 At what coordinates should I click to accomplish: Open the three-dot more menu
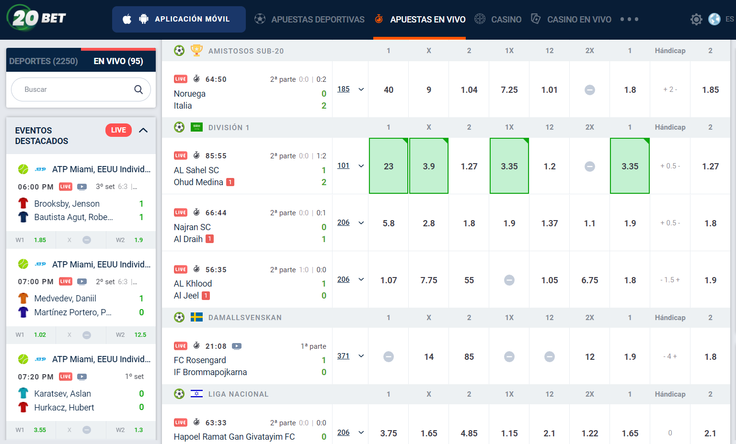(x=629, y=19)
